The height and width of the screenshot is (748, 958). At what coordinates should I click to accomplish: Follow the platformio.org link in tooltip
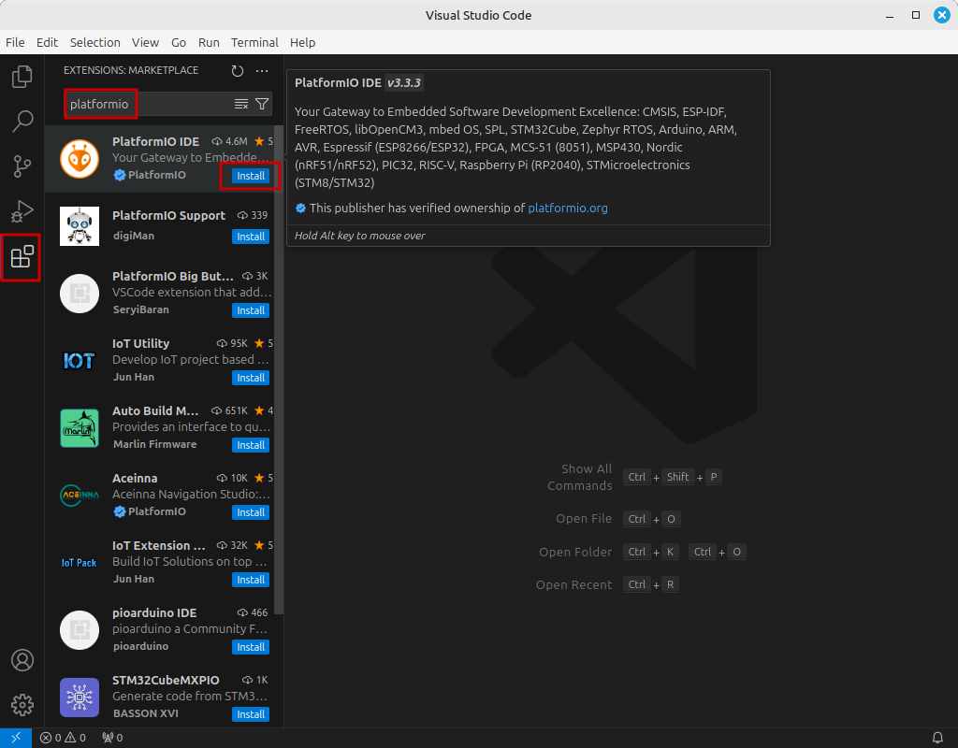point(568,209)
